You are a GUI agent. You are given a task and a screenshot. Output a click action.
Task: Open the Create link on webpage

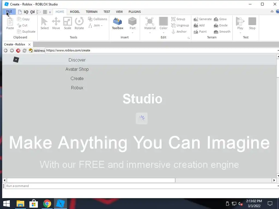(x=77, y=79)
